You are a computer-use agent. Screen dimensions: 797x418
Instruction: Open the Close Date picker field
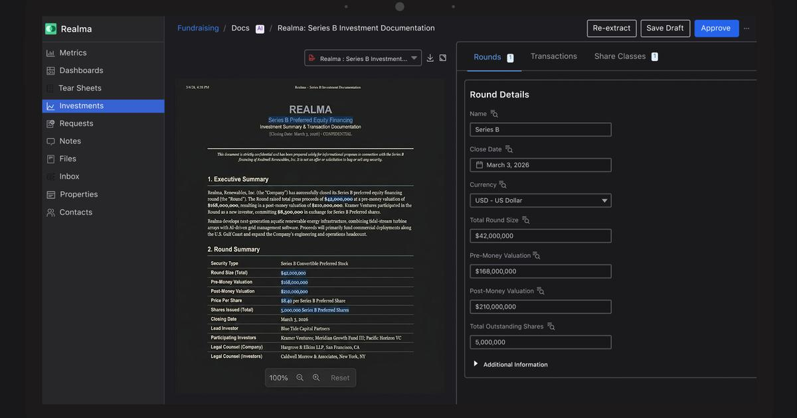[541, 165]
